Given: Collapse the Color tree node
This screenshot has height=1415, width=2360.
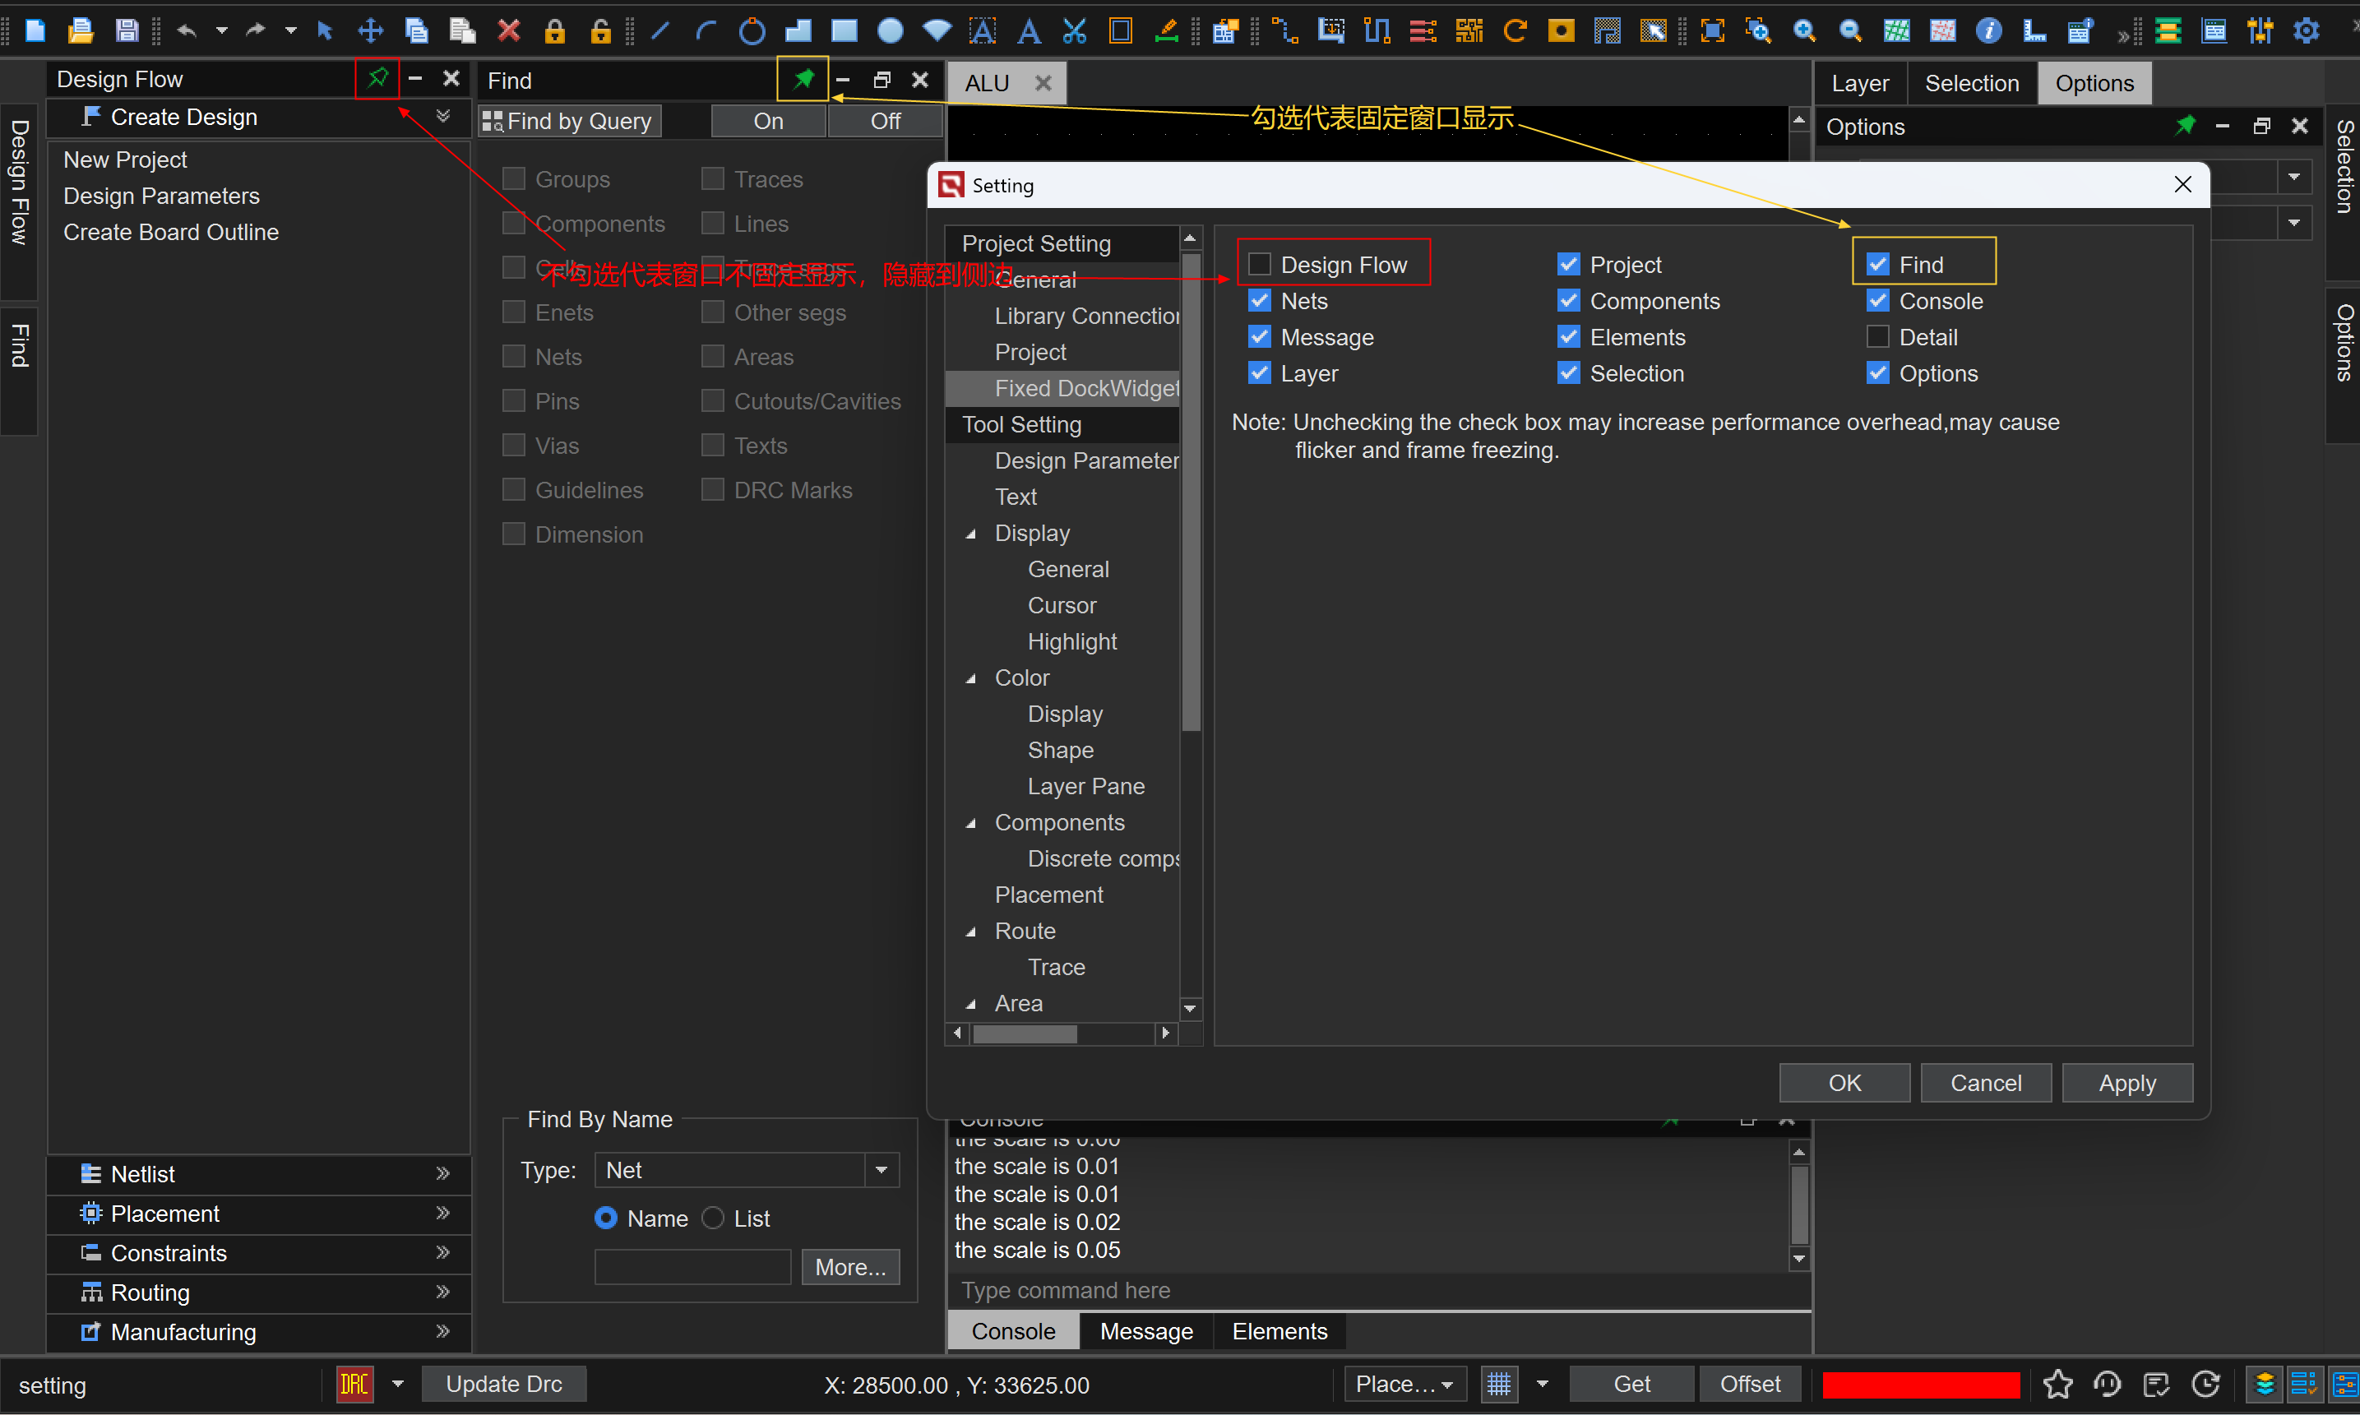Looking at the screenshot, I should click(x=972, y=678).
